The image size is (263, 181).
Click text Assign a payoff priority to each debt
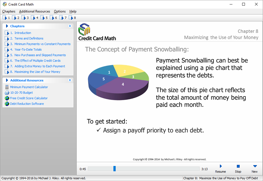[153, 130]
